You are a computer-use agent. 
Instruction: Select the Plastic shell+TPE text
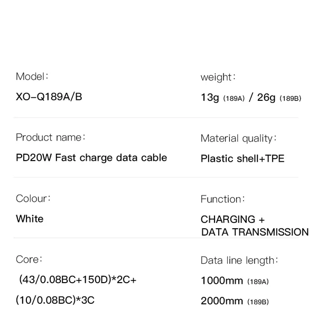click(243, 158)
